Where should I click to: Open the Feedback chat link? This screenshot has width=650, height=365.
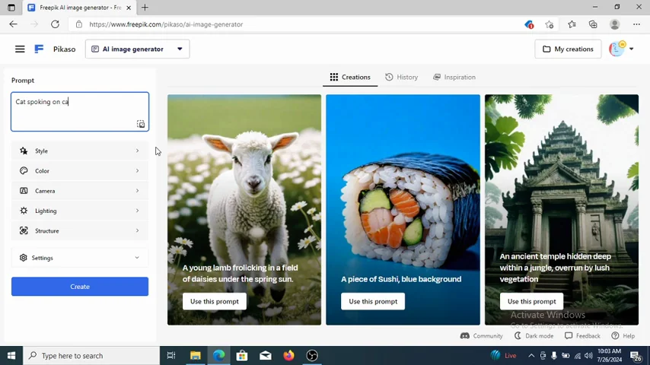coord(582,335)
